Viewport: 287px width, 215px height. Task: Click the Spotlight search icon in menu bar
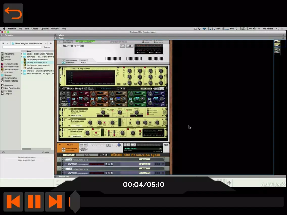277,29
